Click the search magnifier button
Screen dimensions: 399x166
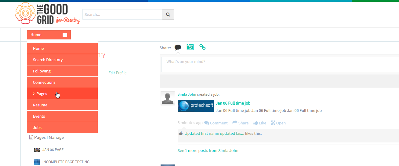point(168,14)
